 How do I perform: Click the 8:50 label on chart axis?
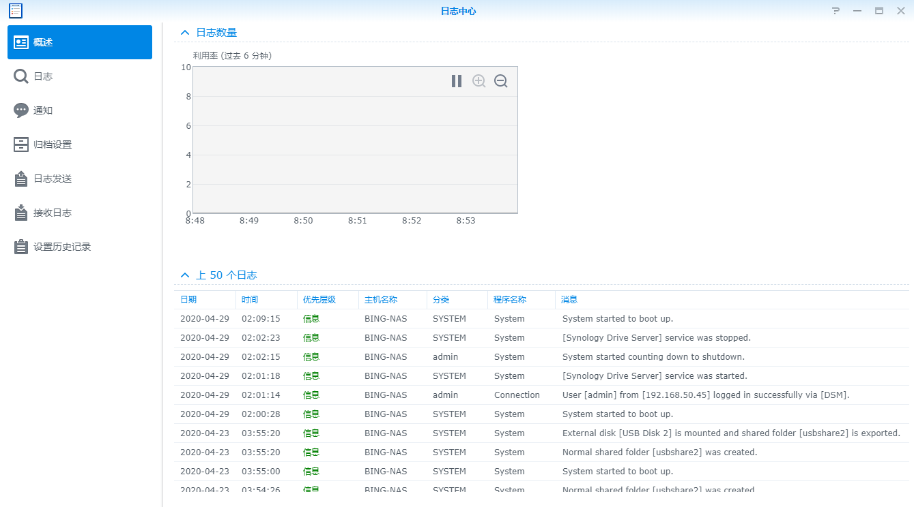(303, 221)
